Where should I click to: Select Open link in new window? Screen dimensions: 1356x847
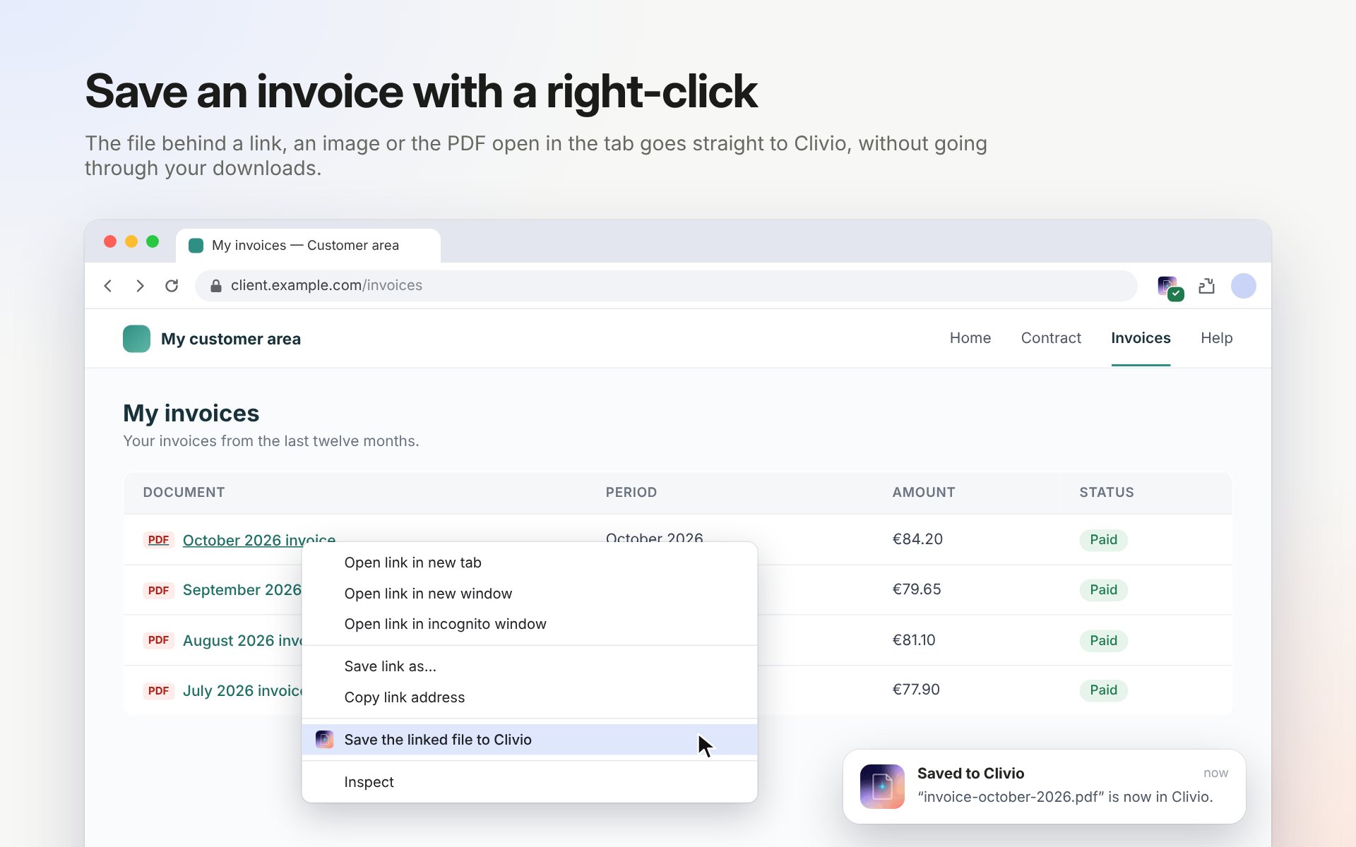click(x=529, y=594)
